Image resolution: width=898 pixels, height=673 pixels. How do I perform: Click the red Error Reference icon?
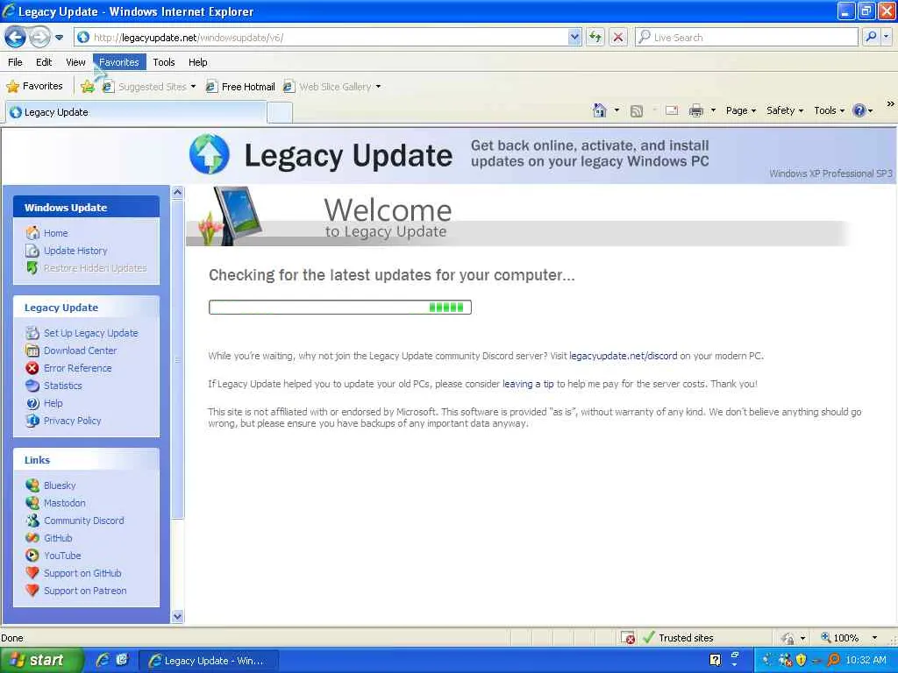[x=32, y=368]
